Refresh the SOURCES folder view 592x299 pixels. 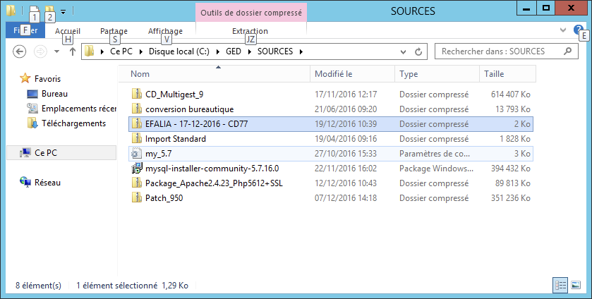point(418,51)
